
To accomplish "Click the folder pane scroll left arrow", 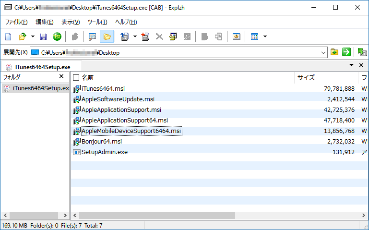I will click(5, 215).
